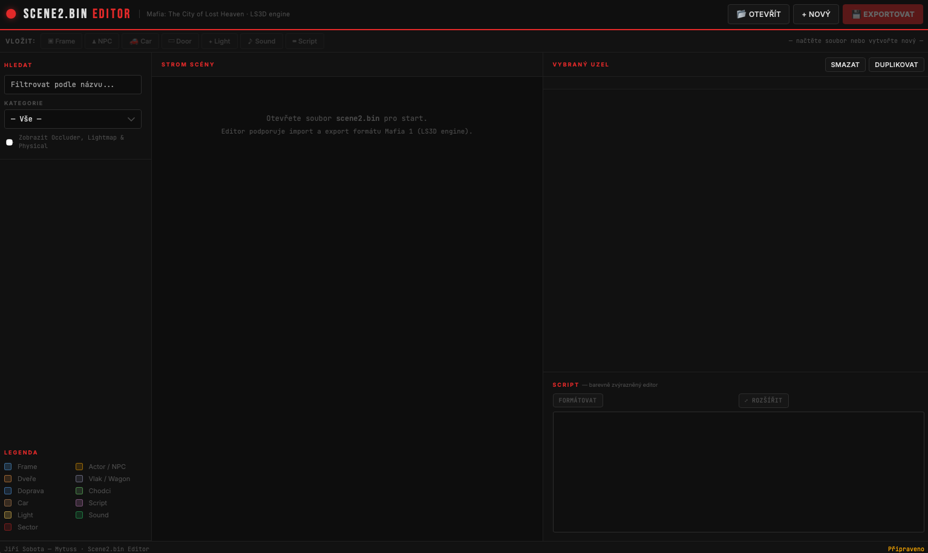Click the SCENE2.BIN EDITOR title
Viewport: 928px width, 553px height.
(77, 14)
